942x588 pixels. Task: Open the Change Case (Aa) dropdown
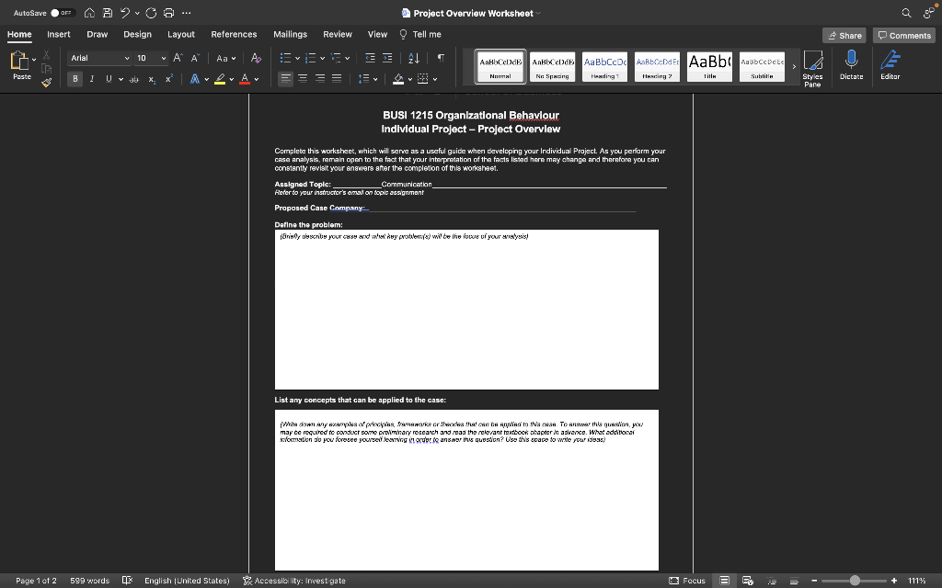(226, 58)
